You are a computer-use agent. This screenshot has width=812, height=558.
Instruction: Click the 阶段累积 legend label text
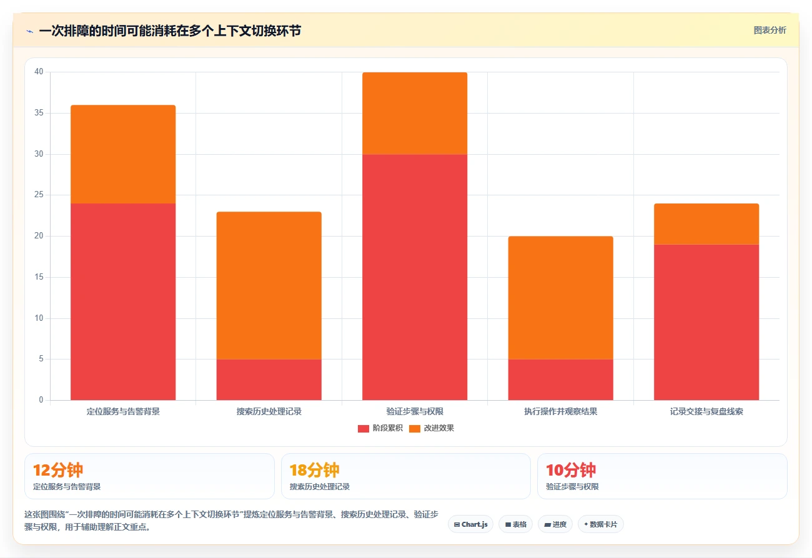(x=388, y=428)
